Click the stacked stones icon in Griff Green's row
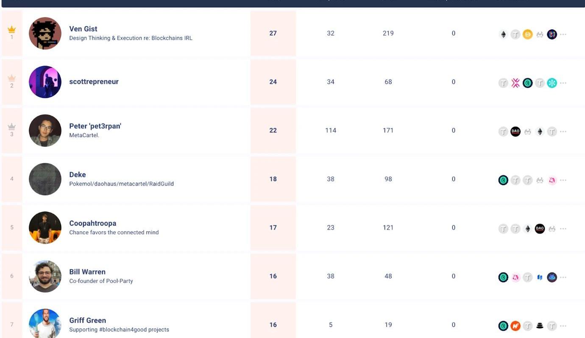Screen dimensions: 585x338 [x=540, y=326]
